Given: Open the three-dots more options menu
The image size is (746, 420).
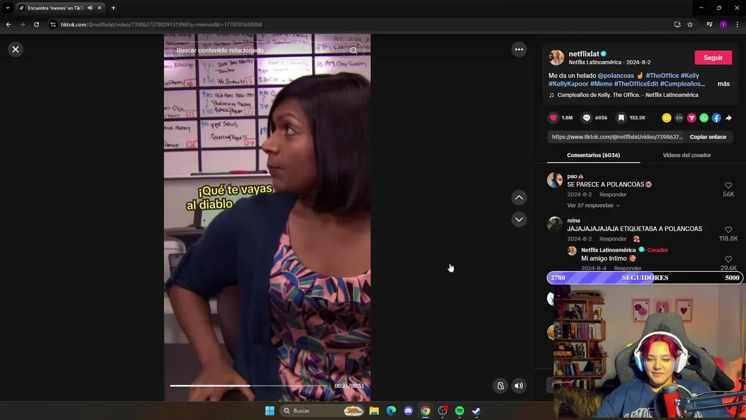Looking at the screenshot, I should tap(519, 50).
